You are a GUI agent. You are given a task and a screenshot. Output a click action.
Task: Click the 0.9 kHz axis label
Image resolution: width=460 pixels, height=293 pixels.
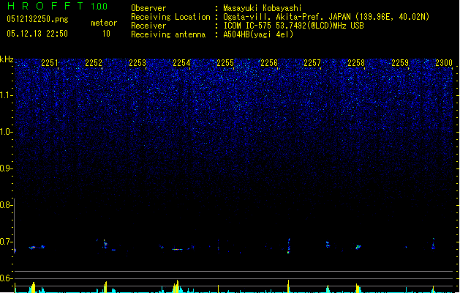click(x=6, y=168)
